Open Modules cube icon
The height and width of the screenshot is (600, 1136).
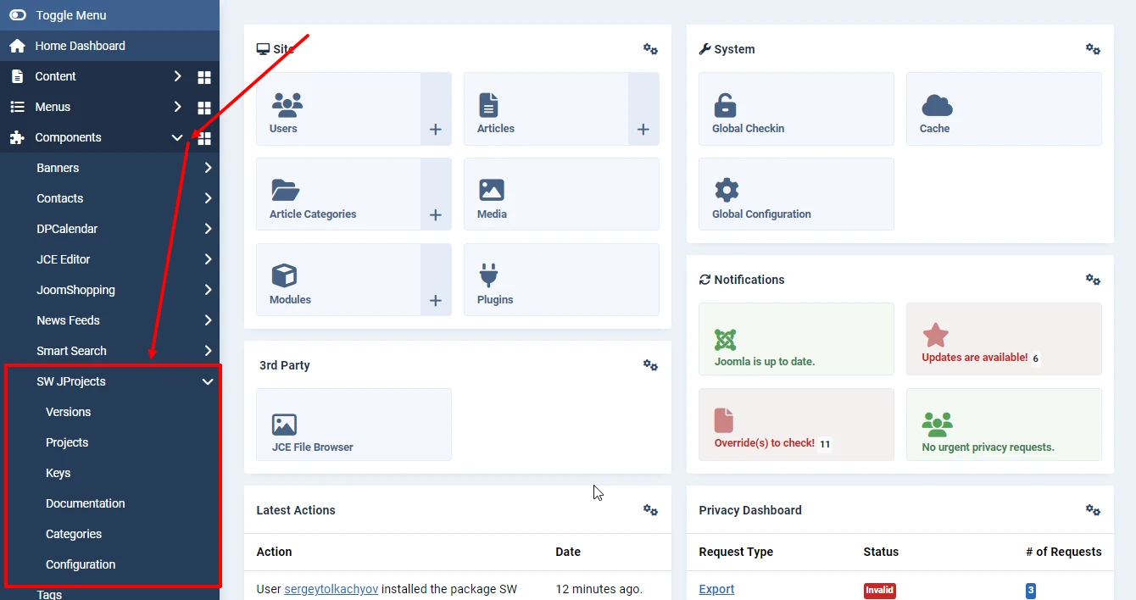(x=284, y=275)
